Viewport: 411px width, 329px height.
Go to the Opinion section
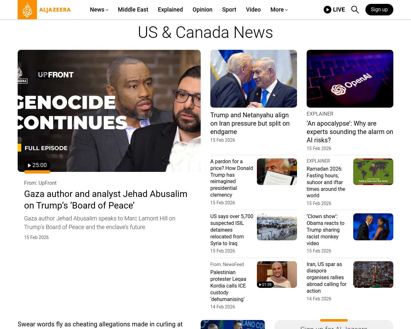202,10
